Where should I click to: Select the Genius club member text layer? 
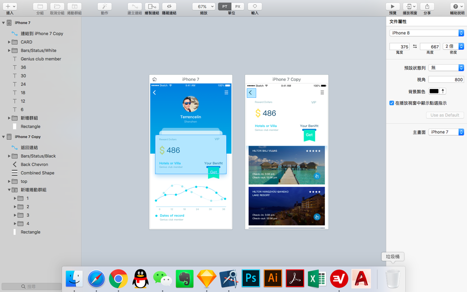[x=40, y=59]
